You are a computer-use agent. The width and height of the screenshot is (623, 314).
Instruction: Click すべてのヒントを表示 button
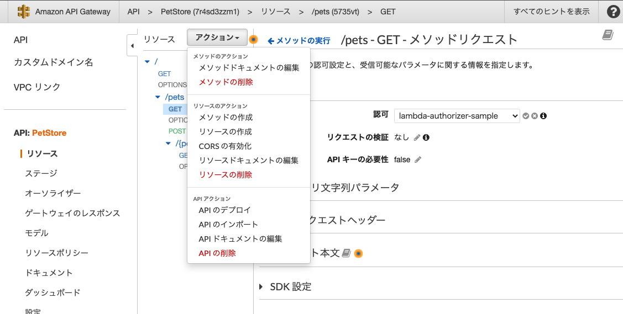[x=552, y=12]
